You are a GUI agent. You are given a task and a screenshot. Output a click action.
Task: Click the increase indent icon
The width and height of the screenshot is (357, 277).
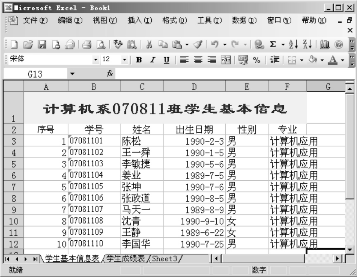[274, 60]
